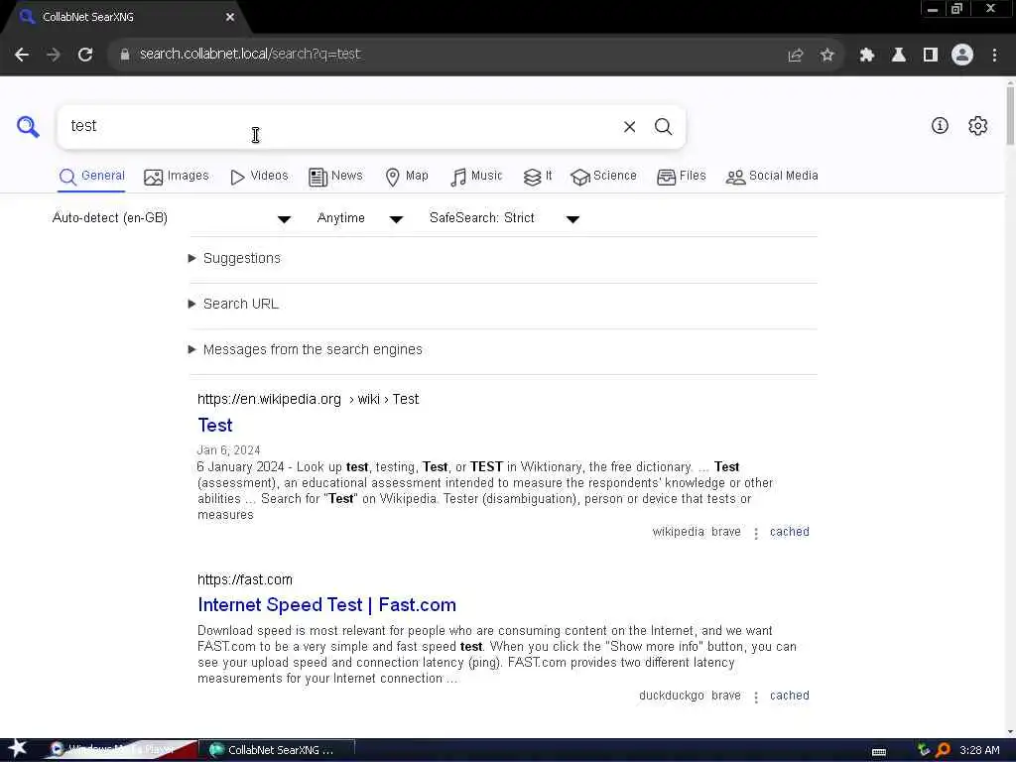Expand the Suggestions section
This screenshot has height=762, width=1016.
234,259
